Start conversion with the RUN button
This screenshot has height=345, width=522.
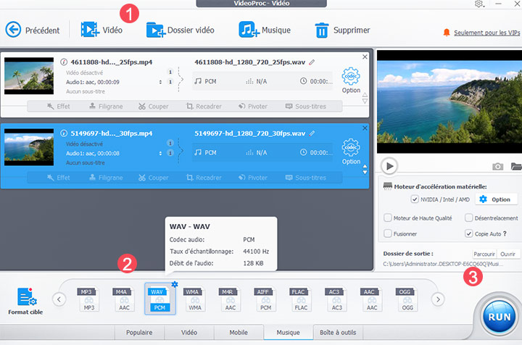click(499, 317)
